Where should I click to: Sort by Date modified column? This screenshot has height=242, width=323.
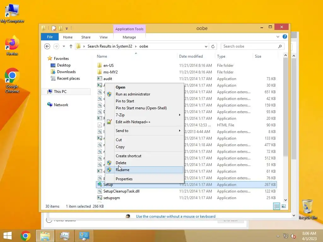pos(191,56)
